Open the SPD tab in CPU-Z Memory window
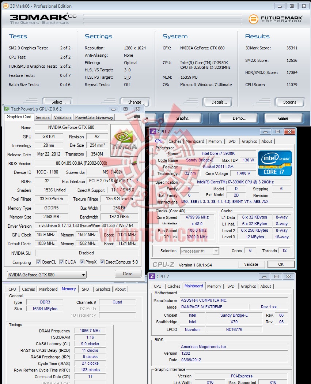 85,289
